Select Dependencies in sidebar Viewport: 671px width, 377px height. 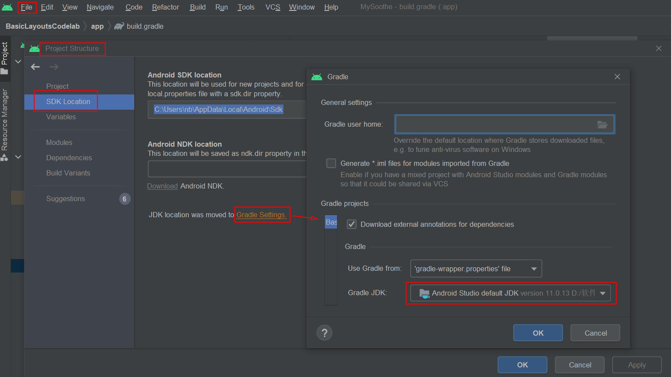[69, 158]
